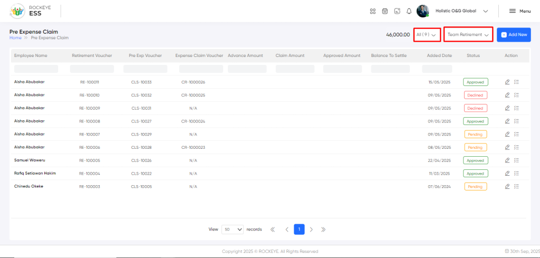This screenshot has width=540, height=258.
Task: Click the ROCKEYE ESS logo
Action: click(30, 11)
